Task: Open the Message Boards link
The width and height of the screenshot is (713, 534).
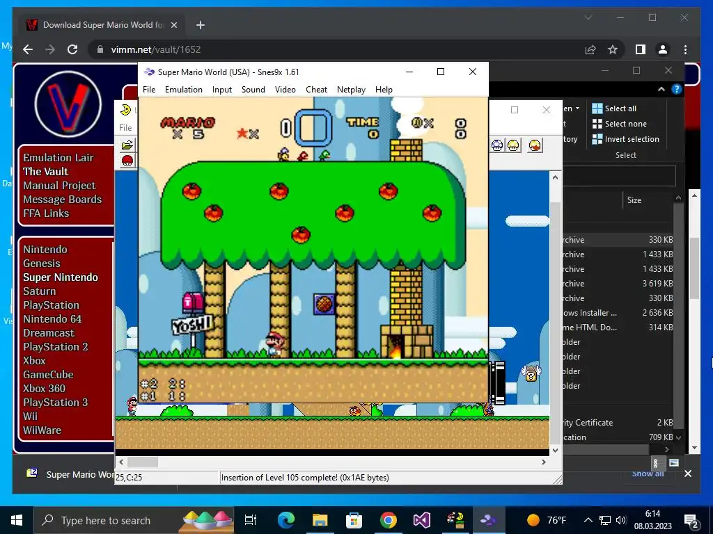Action: click(x=62, y=199)
